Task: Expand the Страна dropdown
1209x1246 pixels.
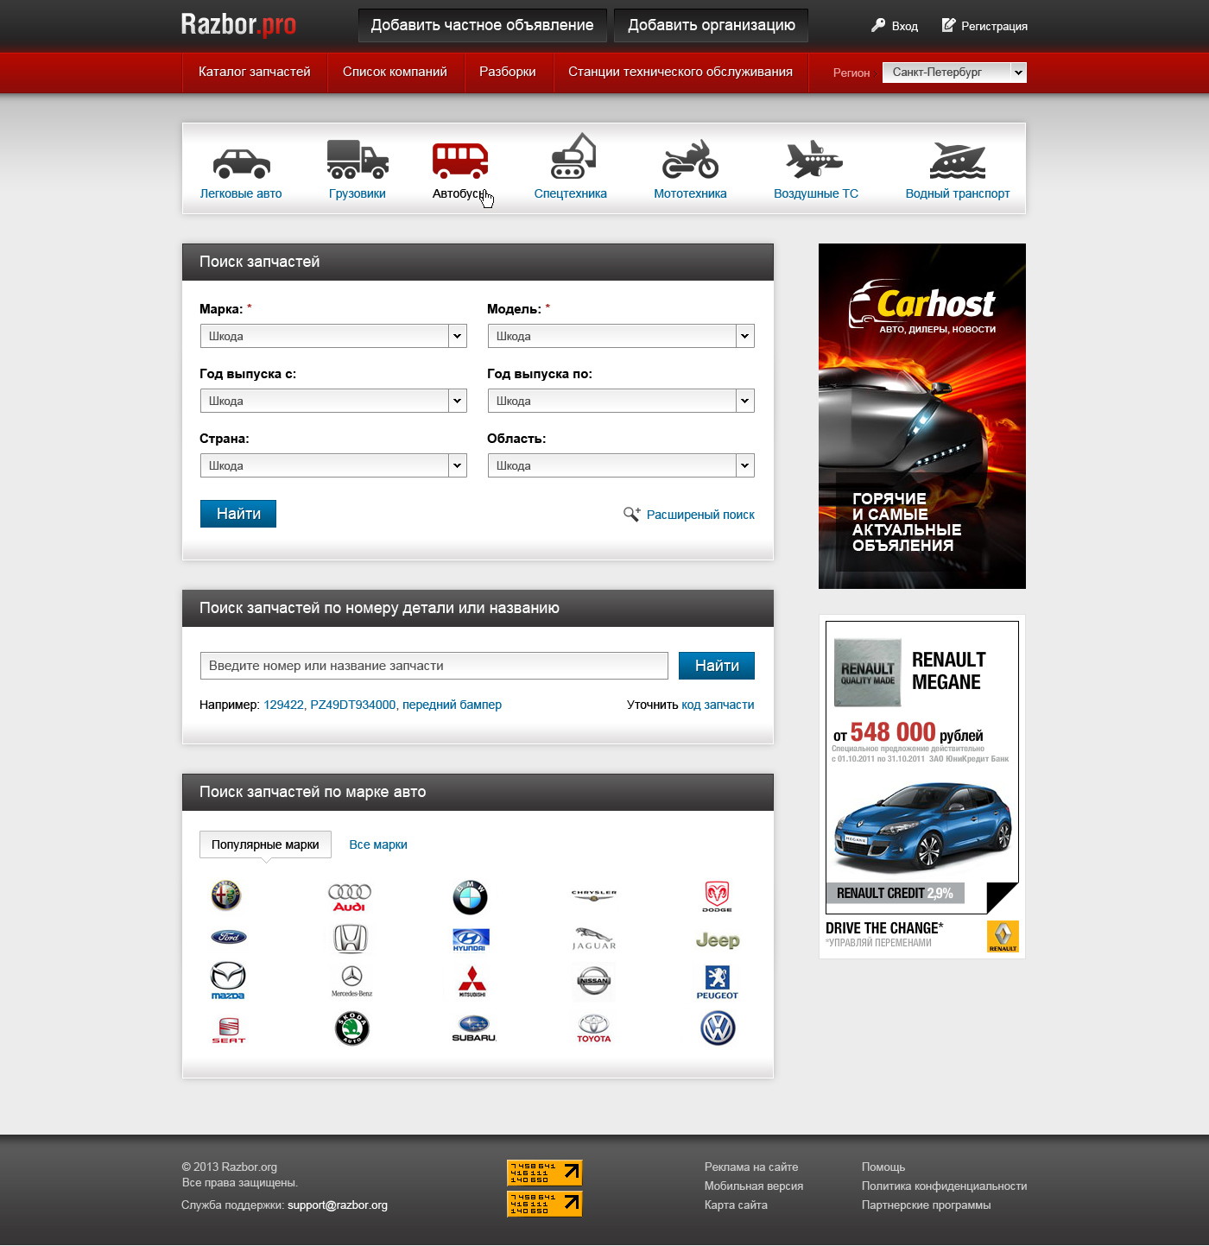Action: (x=333, y=465)
